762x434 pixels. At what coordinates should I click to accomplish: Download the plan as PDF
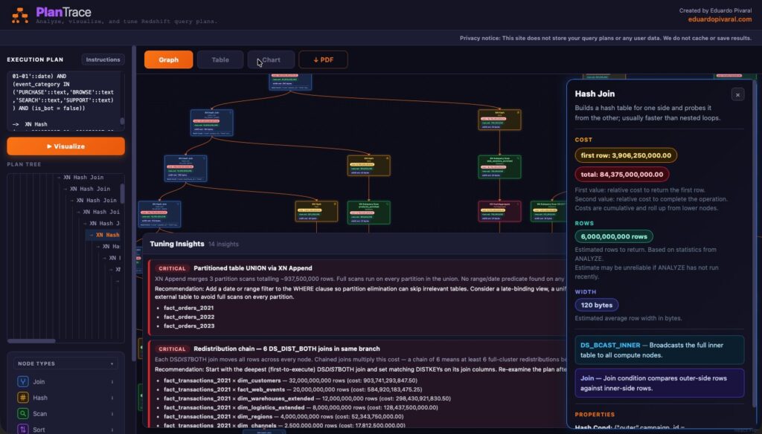point(323,59)
